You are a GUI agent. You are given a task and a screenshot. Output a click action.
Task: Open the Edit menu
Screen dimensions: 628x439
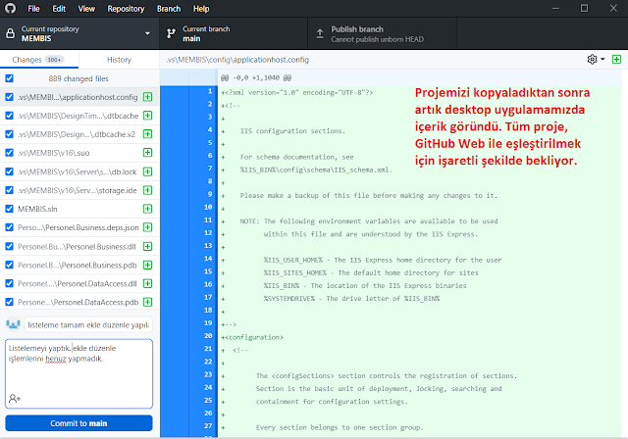point(59,9)
